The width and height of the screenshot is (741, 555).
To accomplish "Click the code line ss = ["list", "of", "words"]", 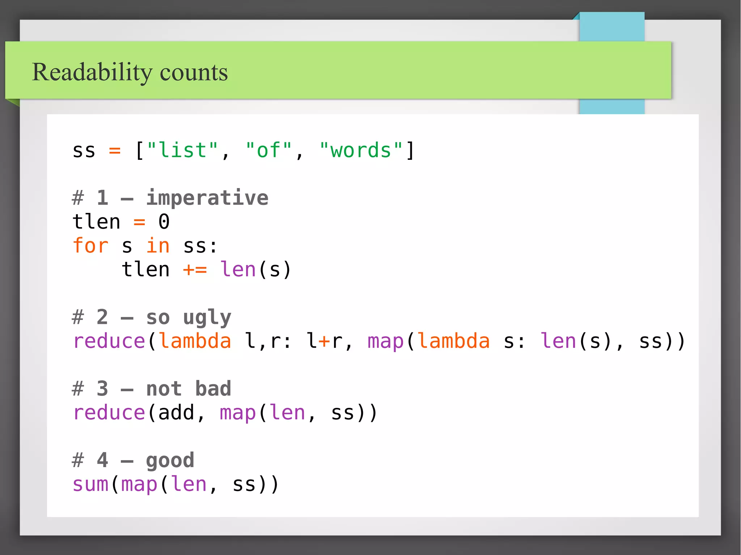I will pos(243,150).
